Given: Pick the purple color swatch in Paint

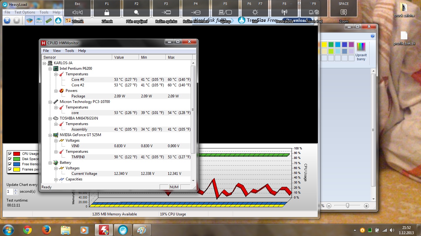Looking at the screenshot, I should point(351,45).
